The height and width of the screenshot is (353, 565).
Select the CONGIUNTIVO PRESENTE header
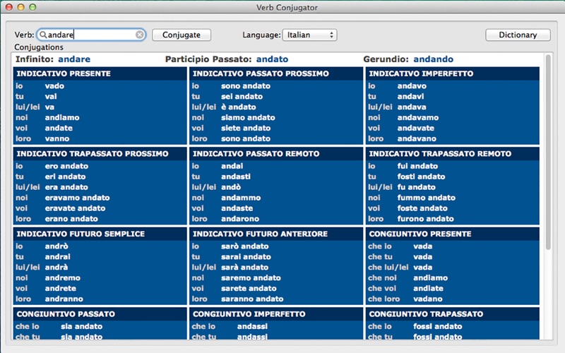click(452, 234)
